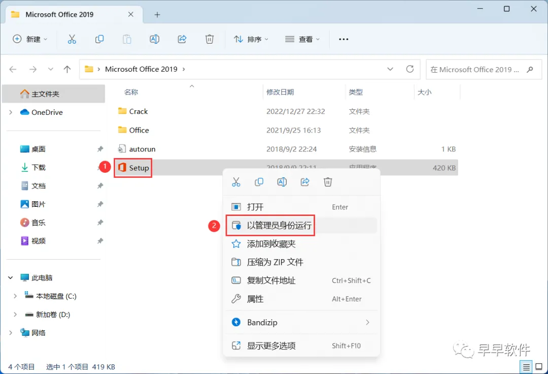Sort by the 类型 column header
Viewport: 548px width, 374px height.
(x=356, y=92)
